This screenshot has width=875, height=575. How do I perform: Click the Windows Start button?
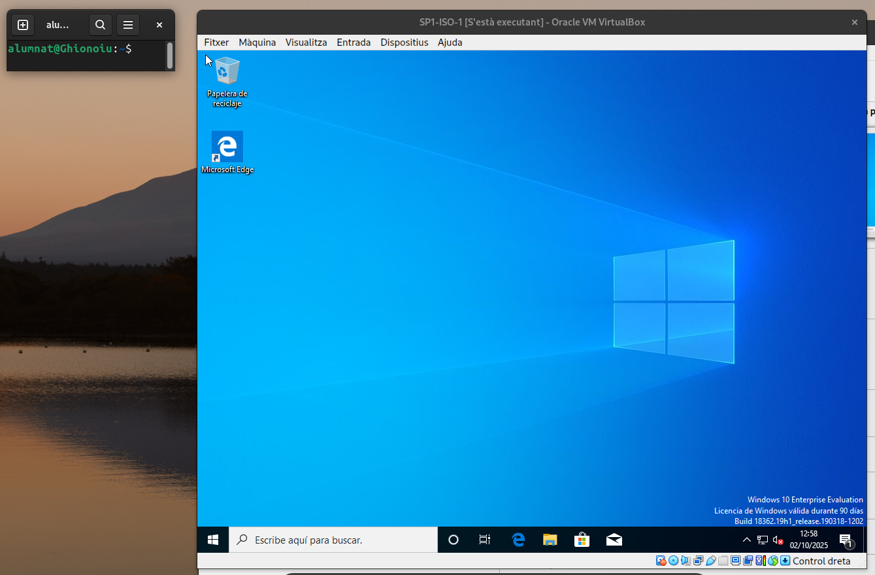[213, 540]
